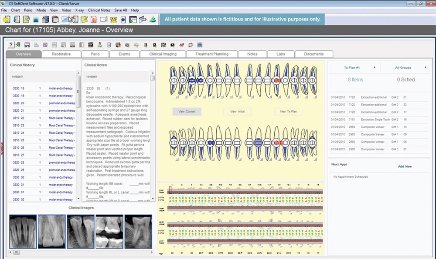Click the green person patient icon
436x259 pixels.
(x=100, y=45)
